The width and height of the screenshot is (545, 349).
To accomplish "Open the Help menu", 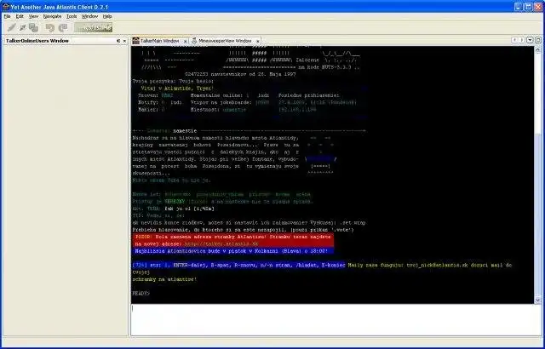I will click(x=107, y=16).
